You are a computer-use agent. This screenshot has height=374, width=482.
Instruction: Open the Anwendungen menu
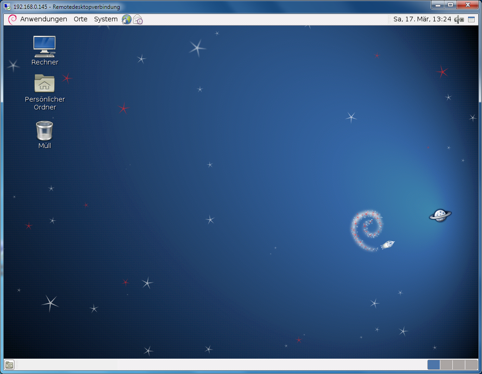click(x=44, y=19)
